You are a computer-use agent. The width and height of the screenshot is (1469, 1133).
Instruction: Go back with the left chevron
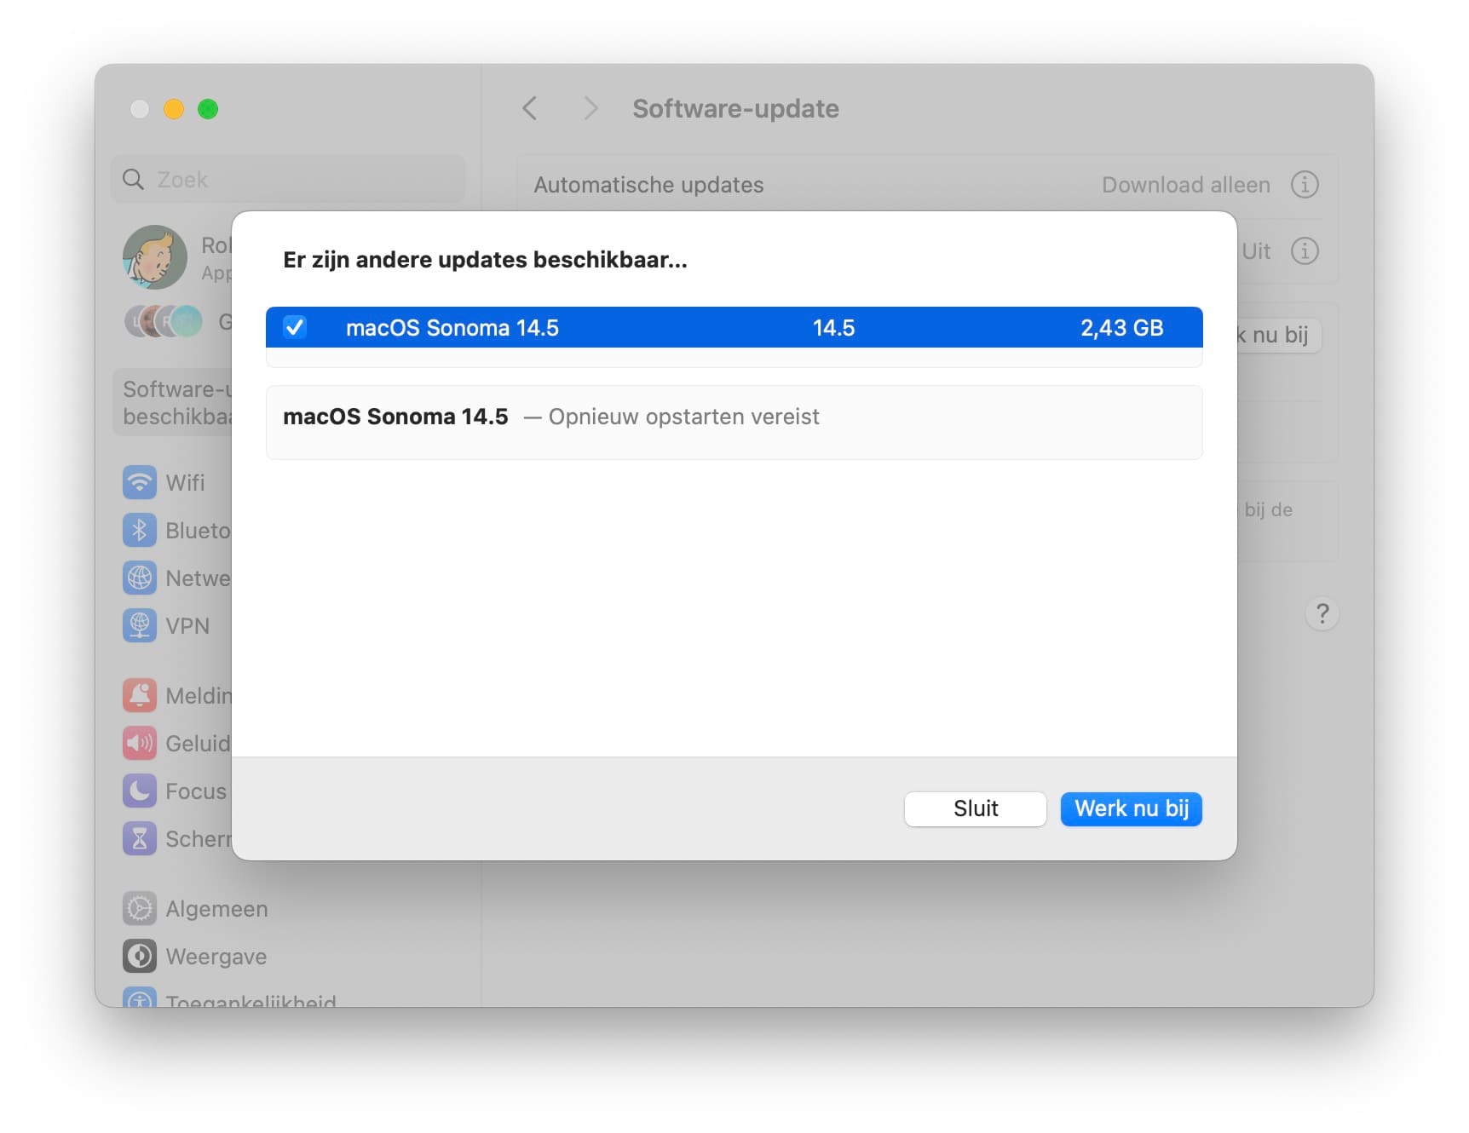tap(530, 108)
